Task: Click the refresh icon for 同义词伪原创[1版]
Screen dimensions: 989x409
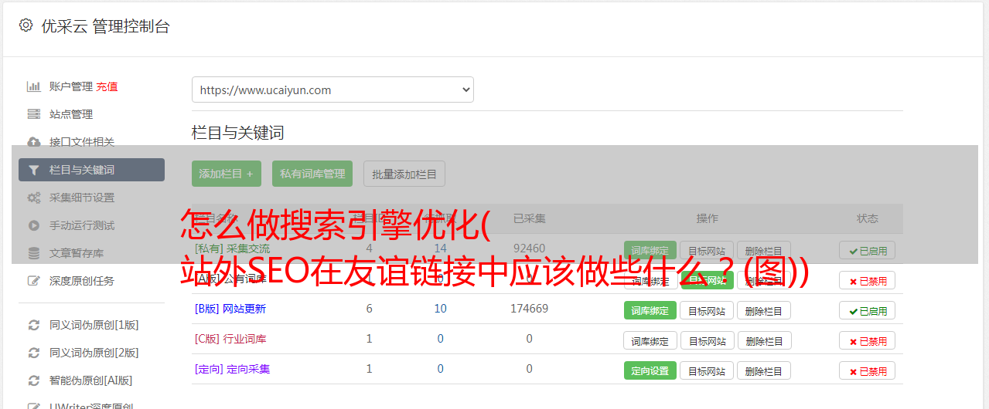Action: point(34,325)
